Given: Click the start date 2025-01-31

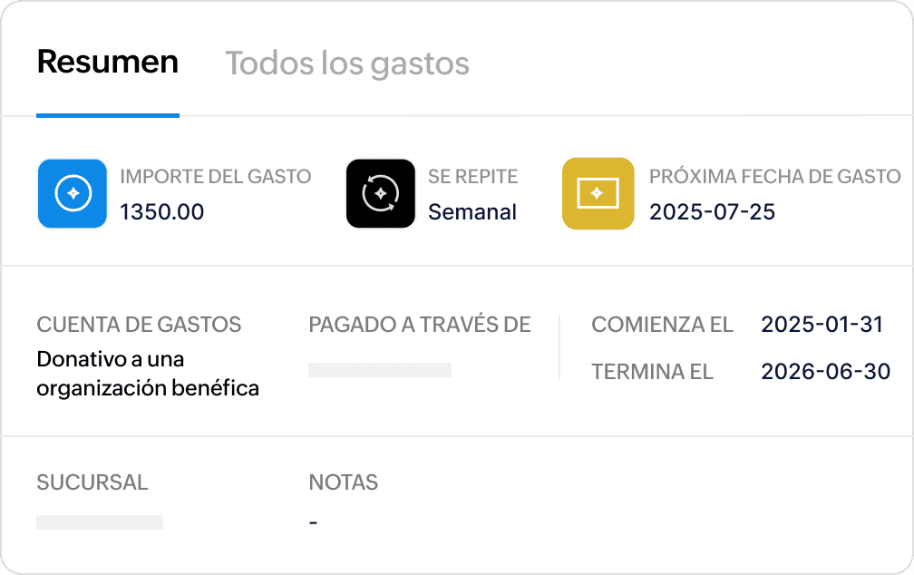Looking at the screenshot, I should [x=822, y=325].
